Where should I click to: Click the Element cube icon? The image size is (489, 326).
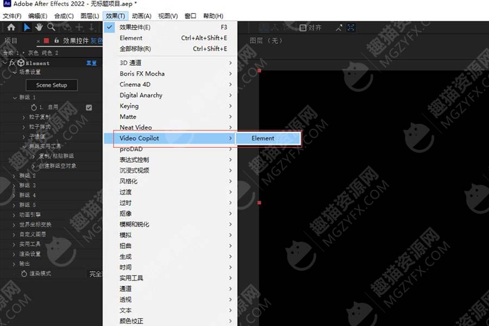[x=21, y=62]
